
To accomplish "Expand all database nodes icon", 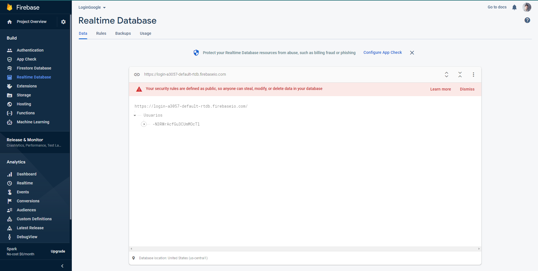I will point(447,75).
